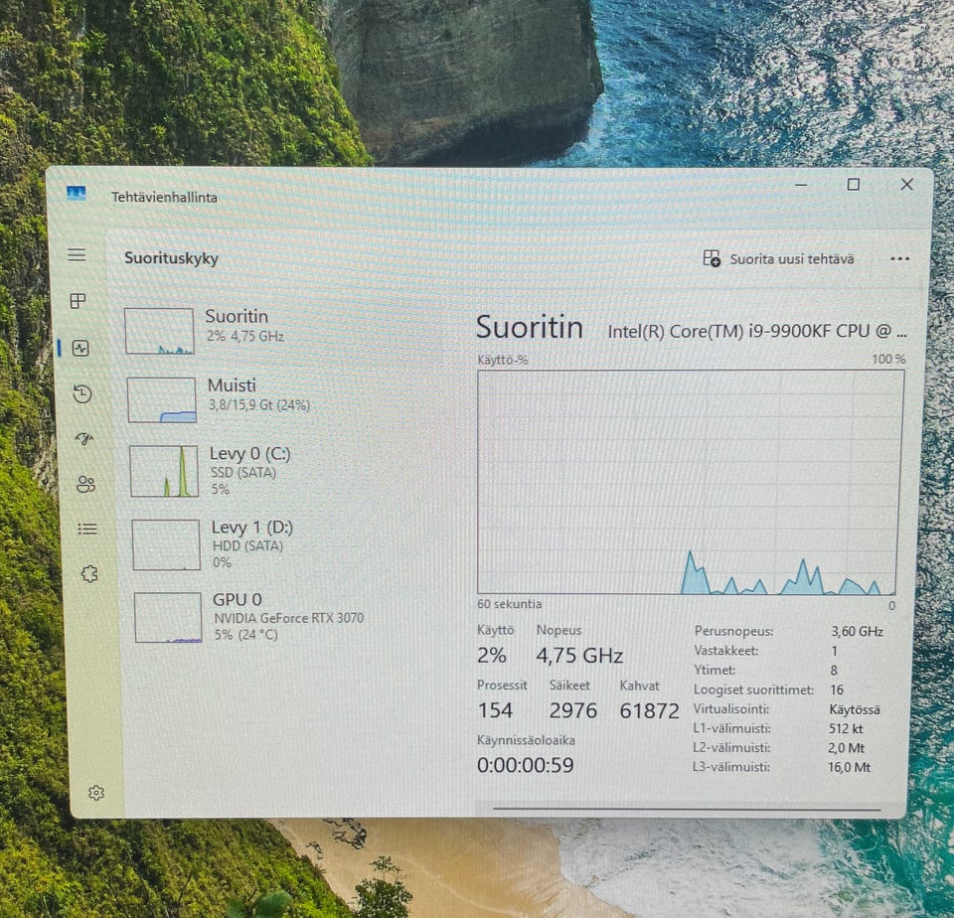Open the Details list icon
The image size is (954, 918).
click(x=87, y=529)
